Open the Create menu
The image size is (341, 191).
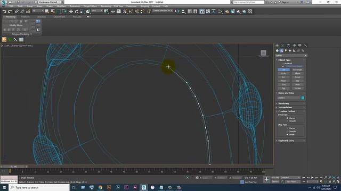coord(50,6)
